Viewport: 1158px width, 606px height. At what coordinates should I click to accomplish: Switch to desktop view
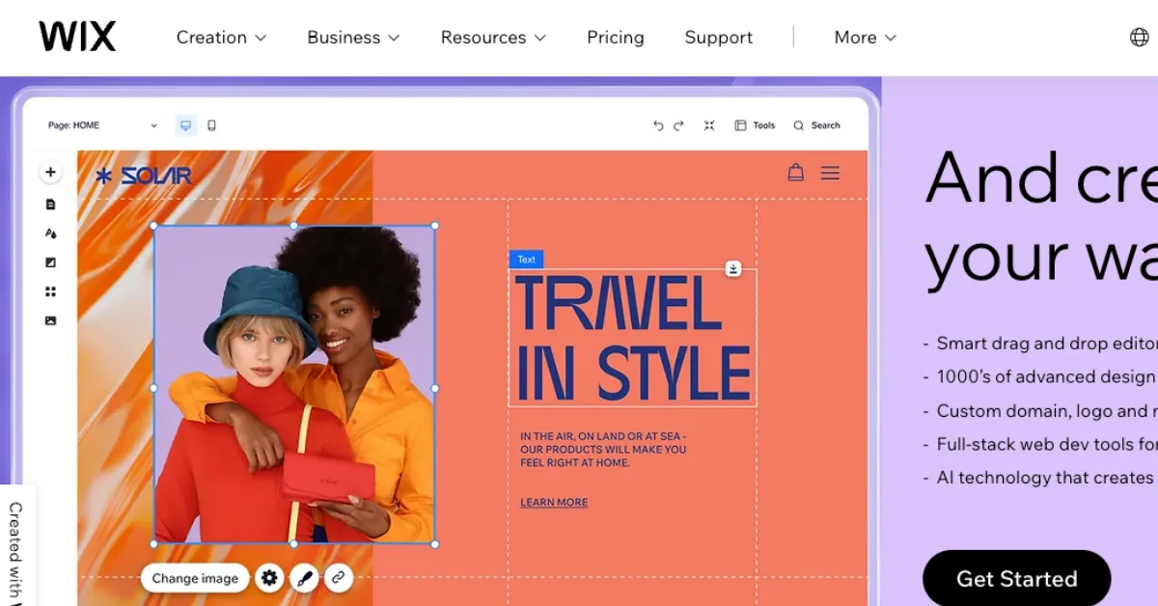tap(186, 125)
